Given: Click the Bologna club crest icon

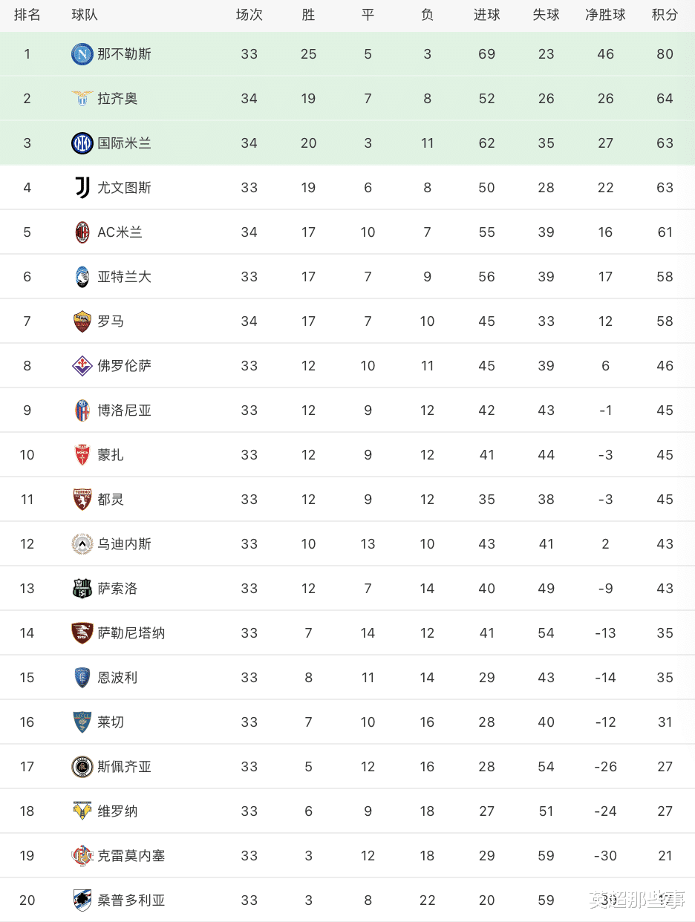Looking at the screenshot, I should 82,411.
